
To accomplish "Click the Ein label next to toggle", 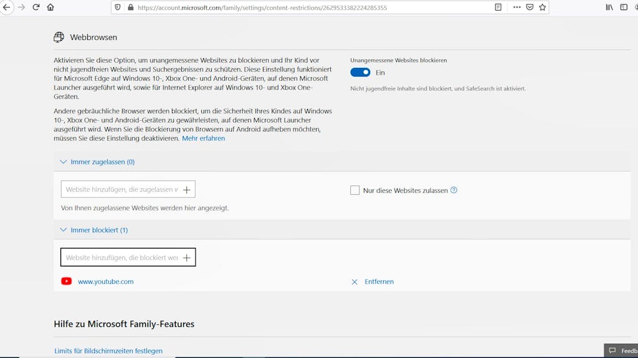I will coord(380,72).
